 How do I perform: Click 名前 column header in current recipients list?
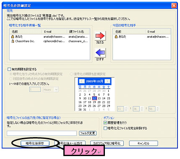(x=129, y=31)
